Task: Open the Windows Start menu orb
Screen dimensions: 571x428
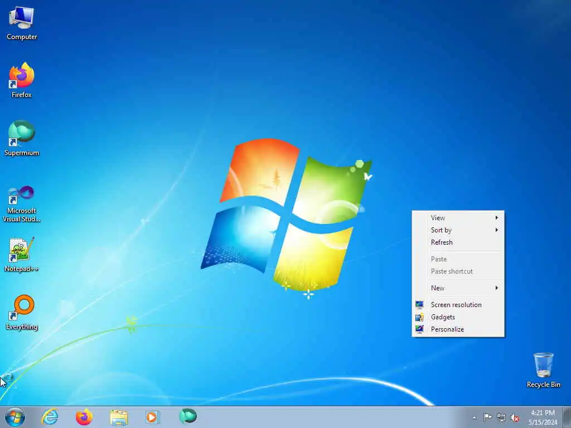Action: pos(15,417)
